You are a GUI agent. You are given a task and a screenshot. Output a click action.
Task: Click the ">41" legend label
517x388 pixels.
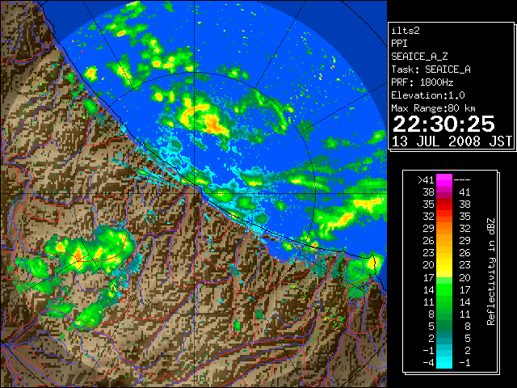(x=426, y=179)
